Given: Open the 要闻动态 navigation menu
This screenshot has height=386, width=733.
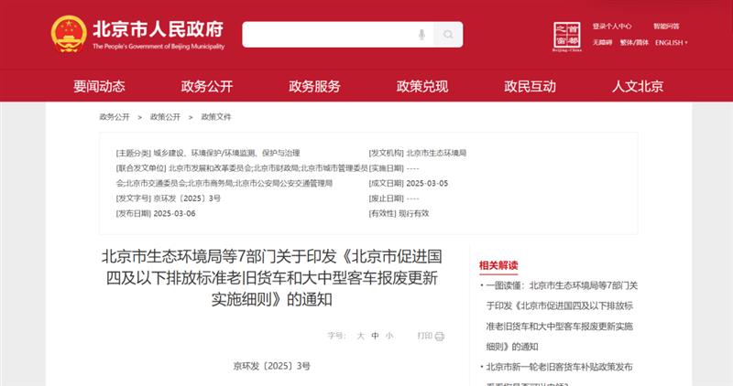Looking at the screenshot, I should (x=99, y=86).
